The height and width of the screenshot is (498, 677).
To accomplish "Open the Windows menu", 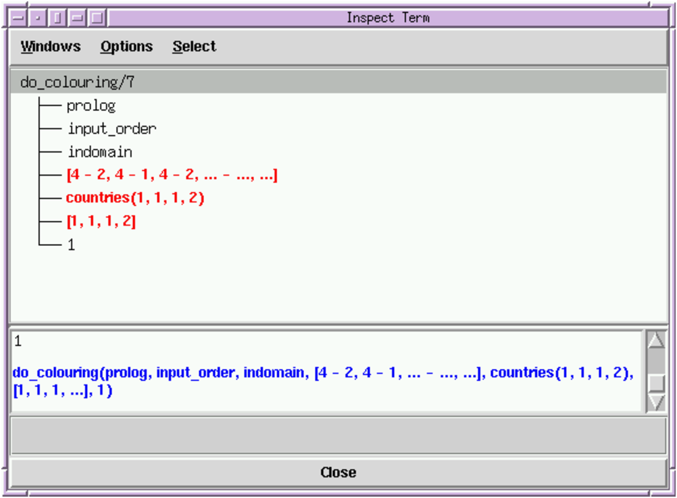I will pyautogui.click(x=51, y=47).
